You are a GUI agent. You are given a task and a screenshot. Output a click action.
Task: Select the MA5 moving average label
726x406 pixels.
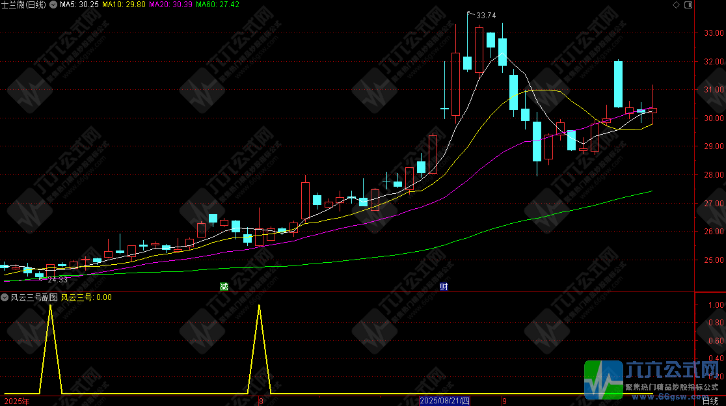coord(79,5)
